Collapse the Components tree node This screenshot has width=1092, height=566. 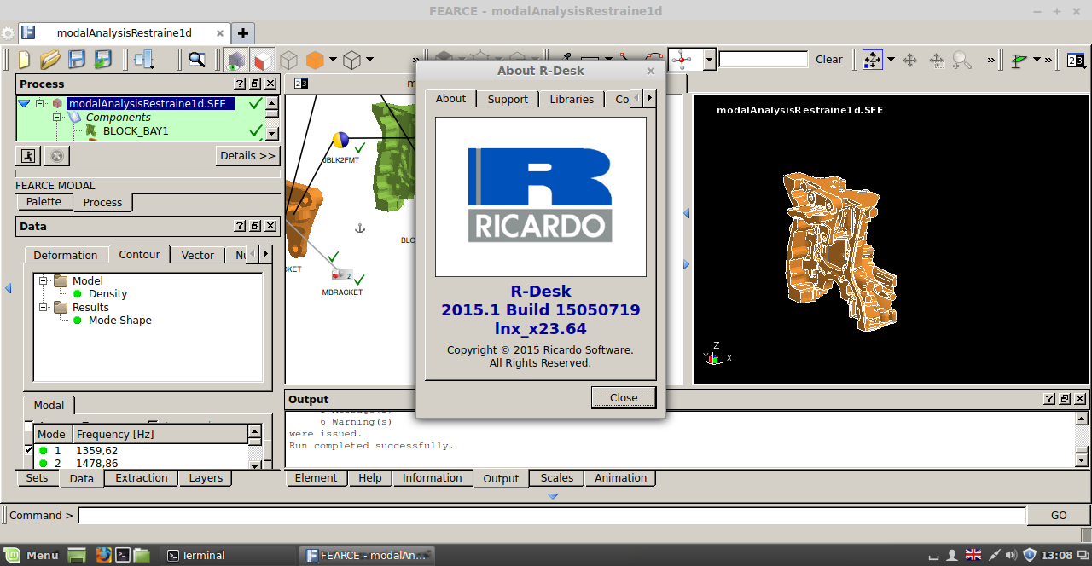coord(58,117)
